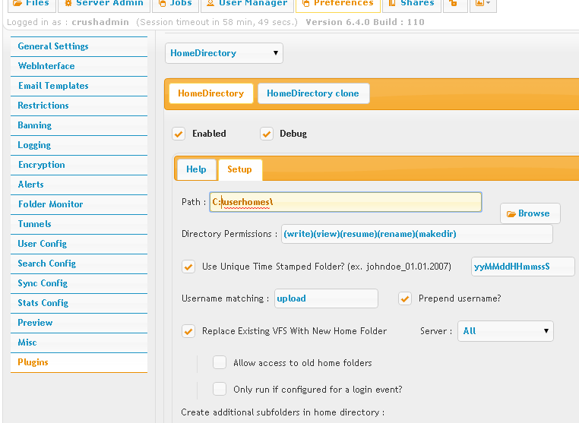Go to Email Templates
Image resolution: width=579 pixels, height=423 pixels.
pyautogui.click(x=79, y=86)
